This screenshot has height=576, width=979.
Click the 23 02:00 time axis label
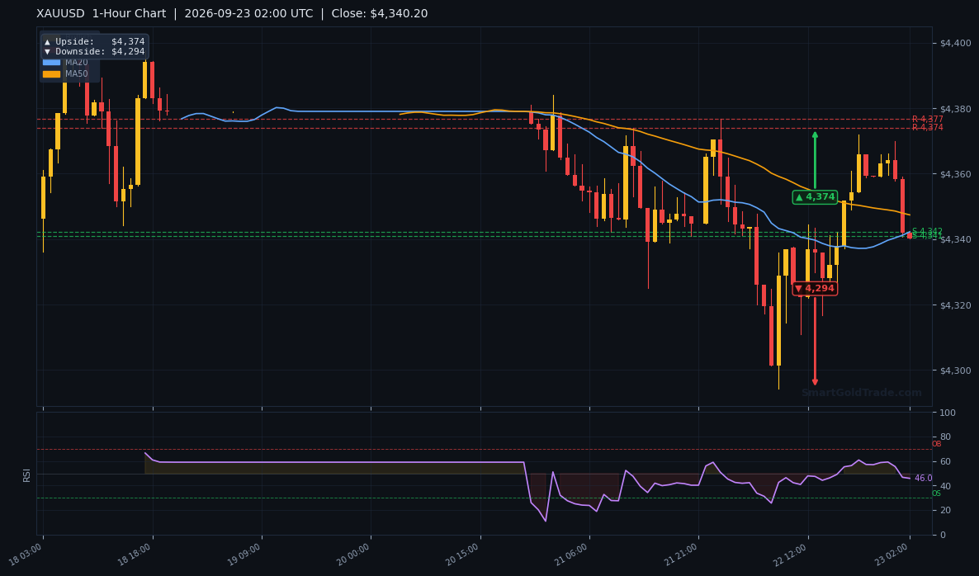[893, 554]
